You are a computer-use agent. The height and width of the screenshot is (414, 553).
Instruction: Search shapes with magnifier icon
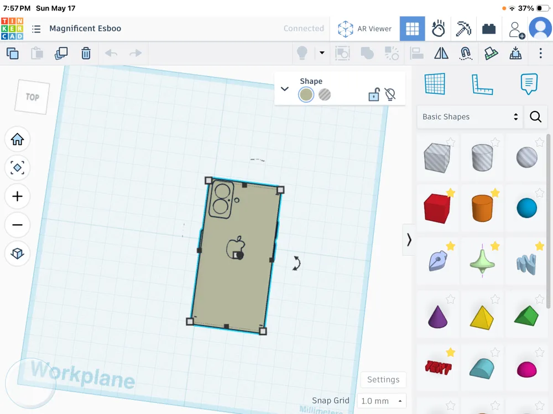(535, 116)
